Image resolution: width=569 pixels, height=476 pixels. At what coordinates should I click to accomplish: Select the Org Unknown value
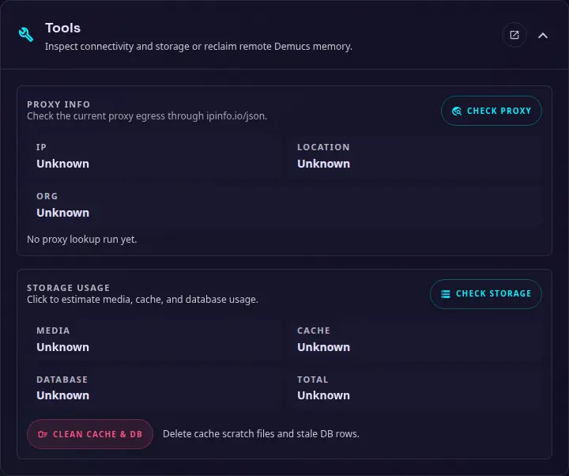62,213
